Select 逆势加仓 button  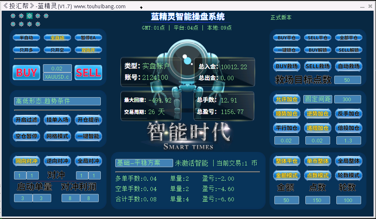tap(317, 114)
